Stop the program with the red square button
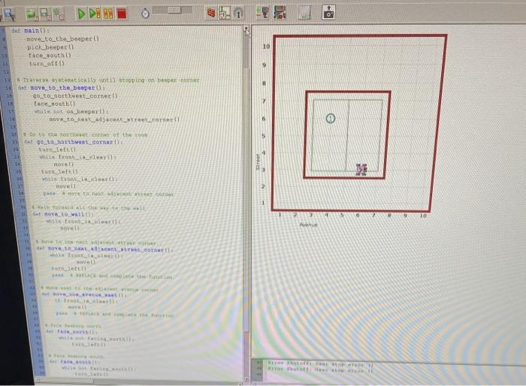The image size is (526, 386). coord(122,14)
